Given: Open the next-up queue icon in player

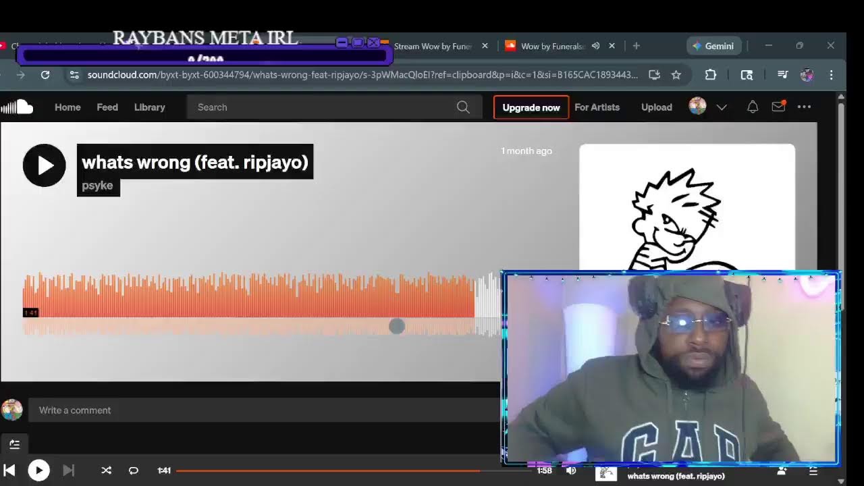Looking at the screenshot, I should tap(813, 471).
